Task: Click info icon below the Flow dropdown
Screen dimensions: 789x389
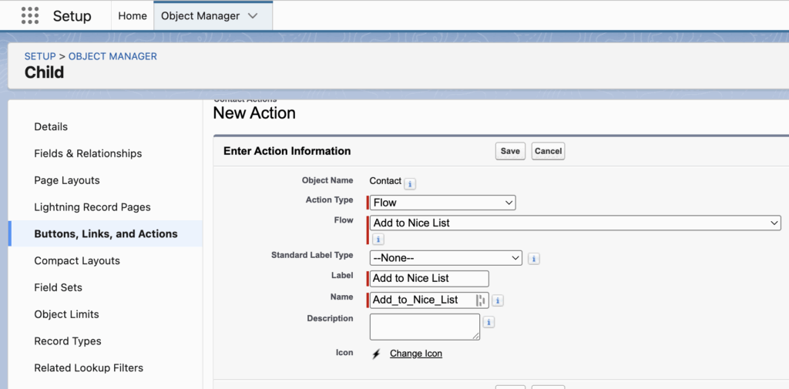Action: [x=378, y=240]
